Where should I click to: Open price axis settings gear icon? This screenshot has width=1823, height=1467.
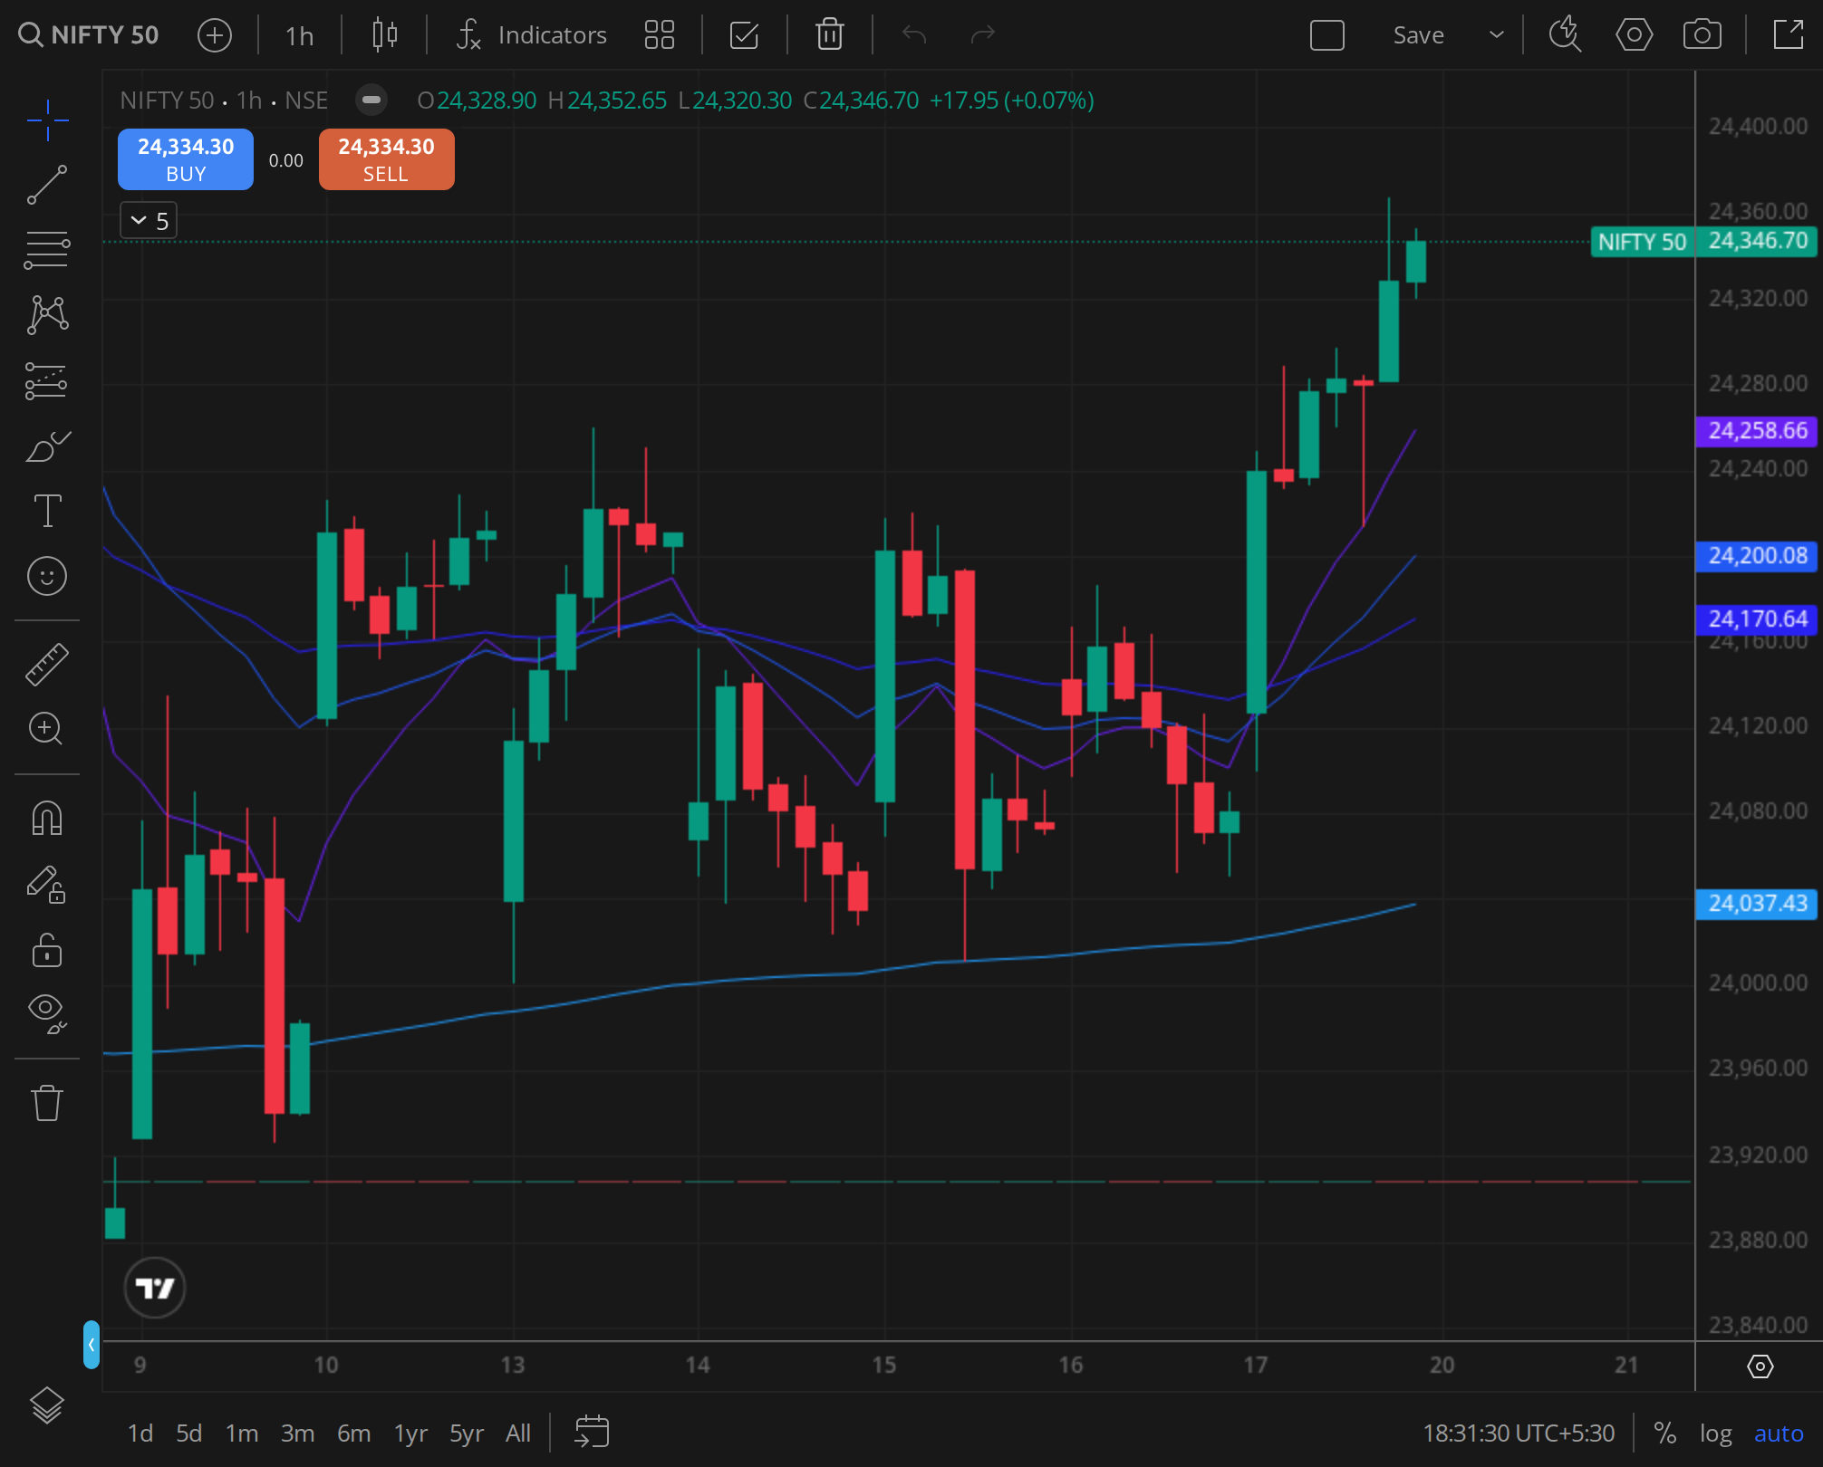click(x=1760, y=1366)
